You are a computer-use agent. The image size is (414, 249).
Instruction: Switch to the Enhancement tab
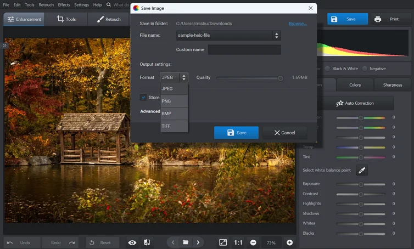(x=24, y=19)
